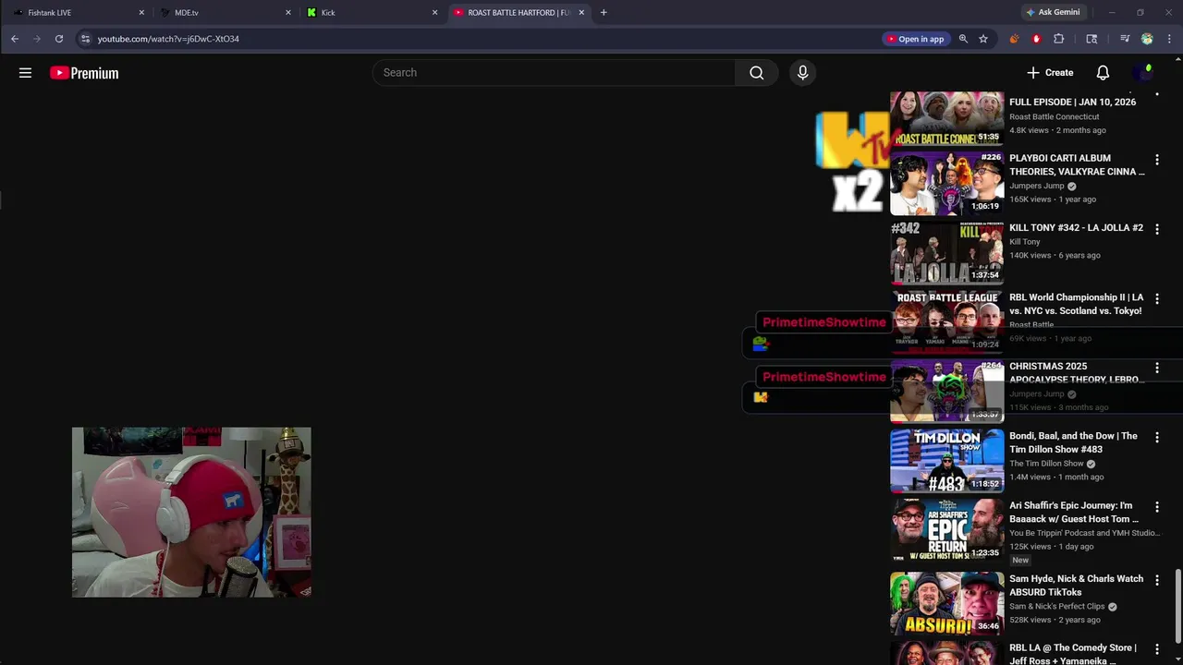Open the YouTube hamburger guide menu
Screen dimensions: 1183x665
coord(25,73)
